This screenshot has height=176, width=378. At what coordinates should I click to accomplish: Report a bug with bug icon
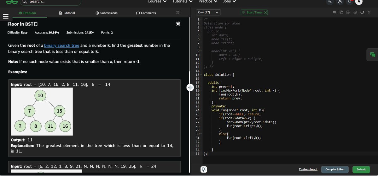click(x=178, y=24)
